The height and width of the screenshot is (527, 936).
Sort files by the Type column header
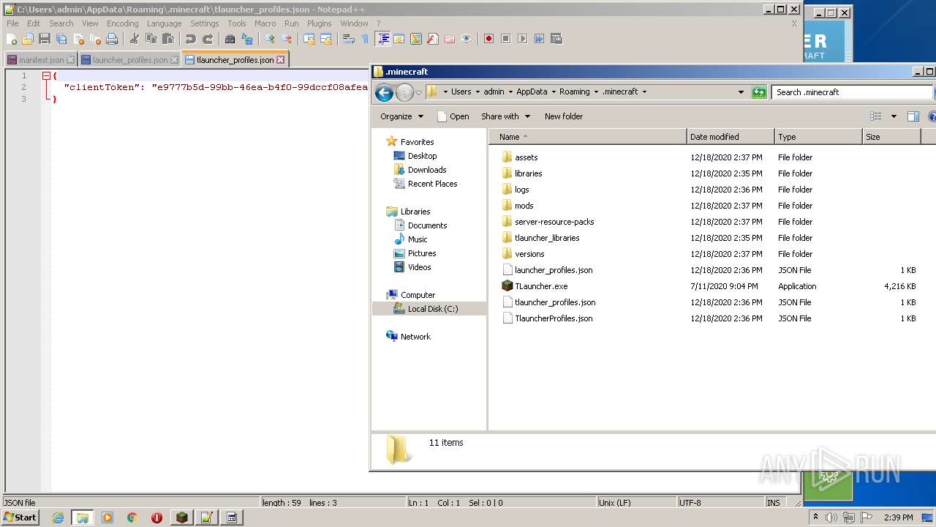click(818, 137)
